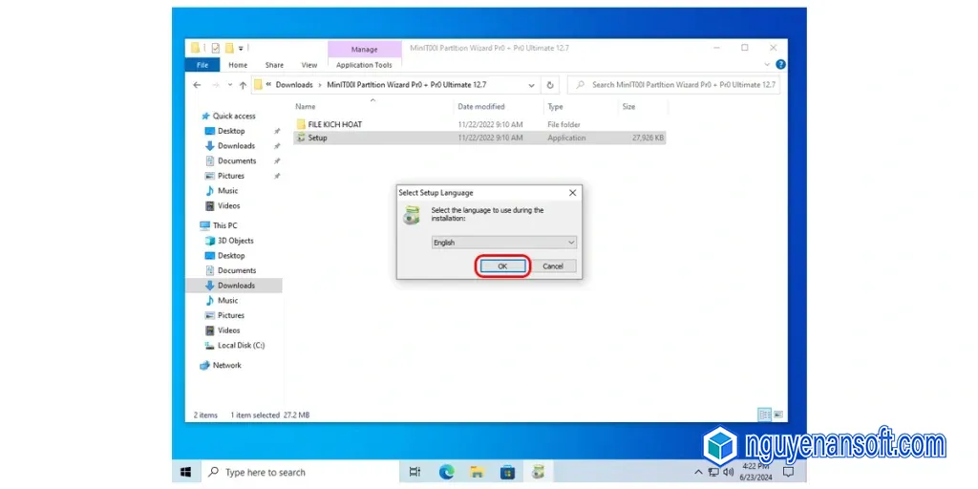Open Documents under This PC
Screen dimensions: 978x489
coord(237,270)
